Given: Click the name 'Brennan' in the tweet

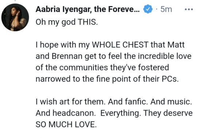Looking at the screenshot, I should click(67, 56).
